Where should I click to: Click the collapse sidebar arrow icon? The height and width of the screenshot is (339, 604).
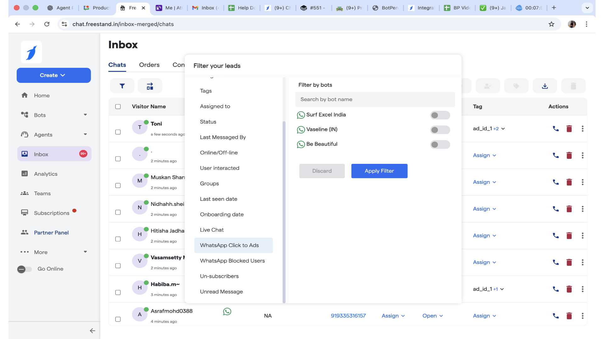(92, 331)
